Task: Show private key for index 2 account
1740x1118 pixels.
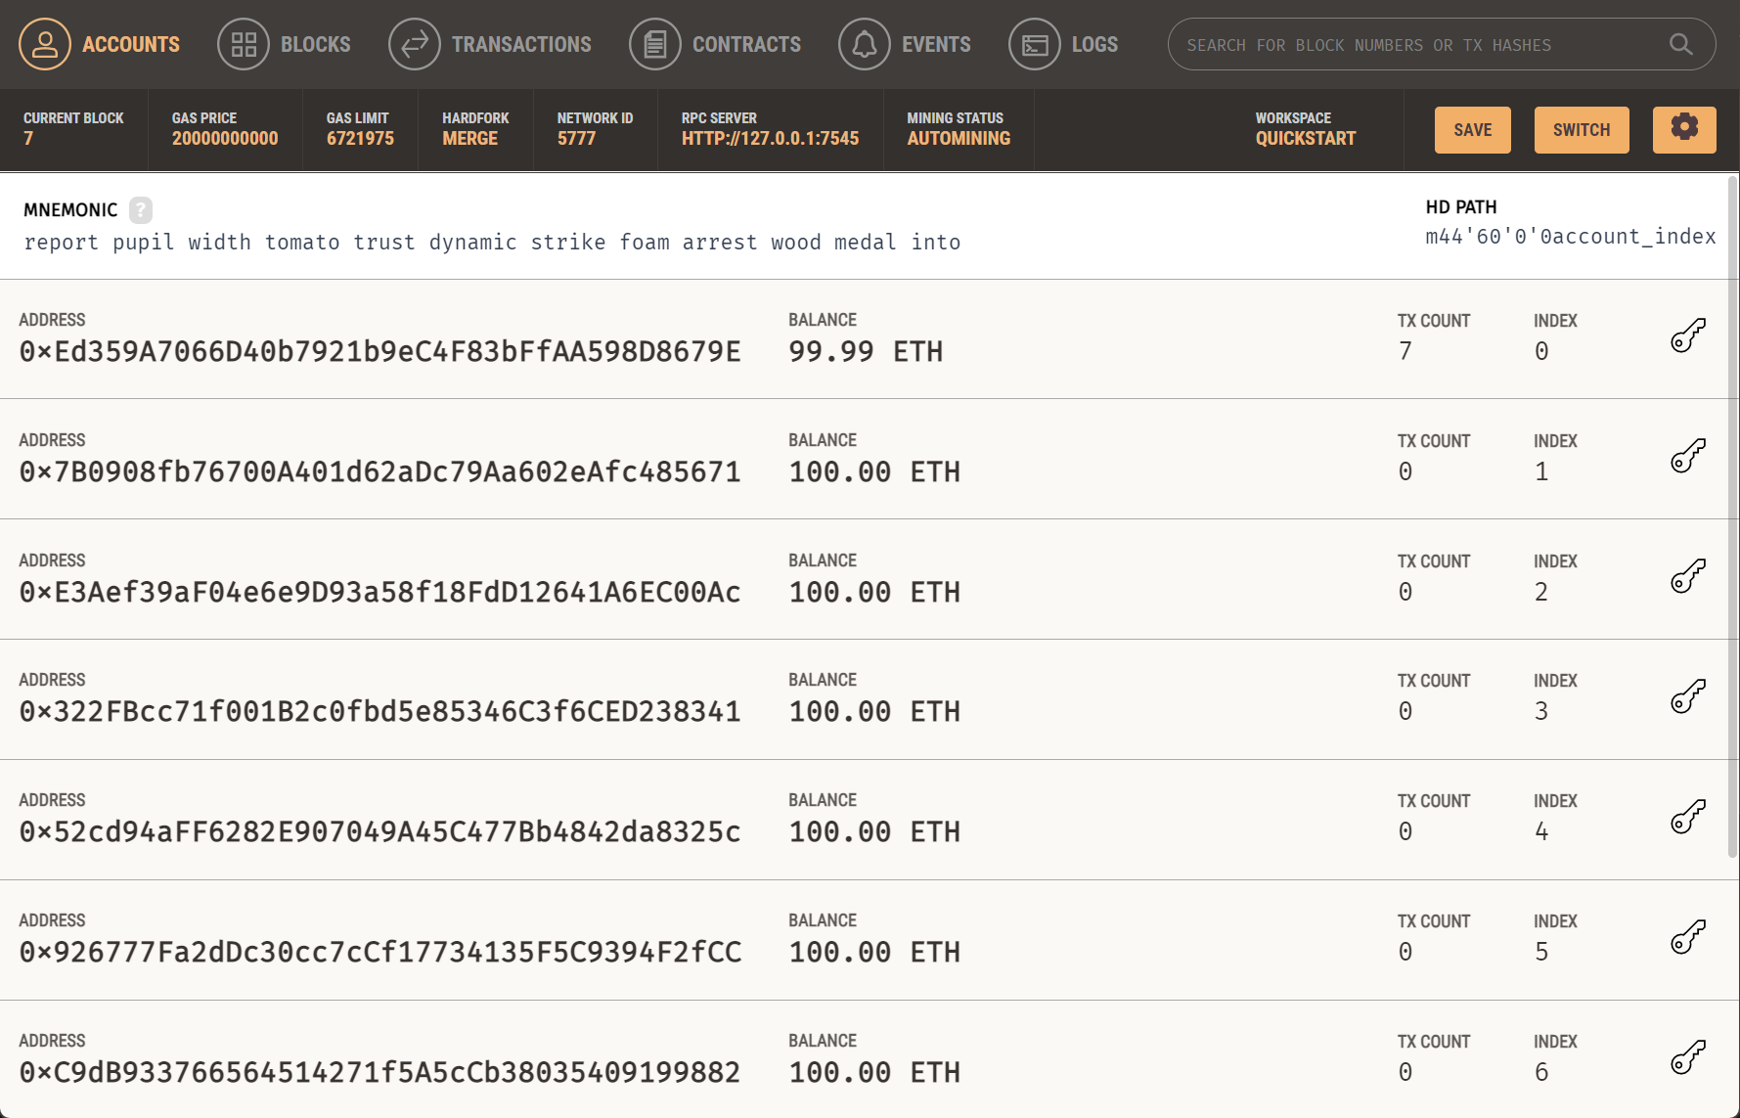Action: pos(1688,576)
